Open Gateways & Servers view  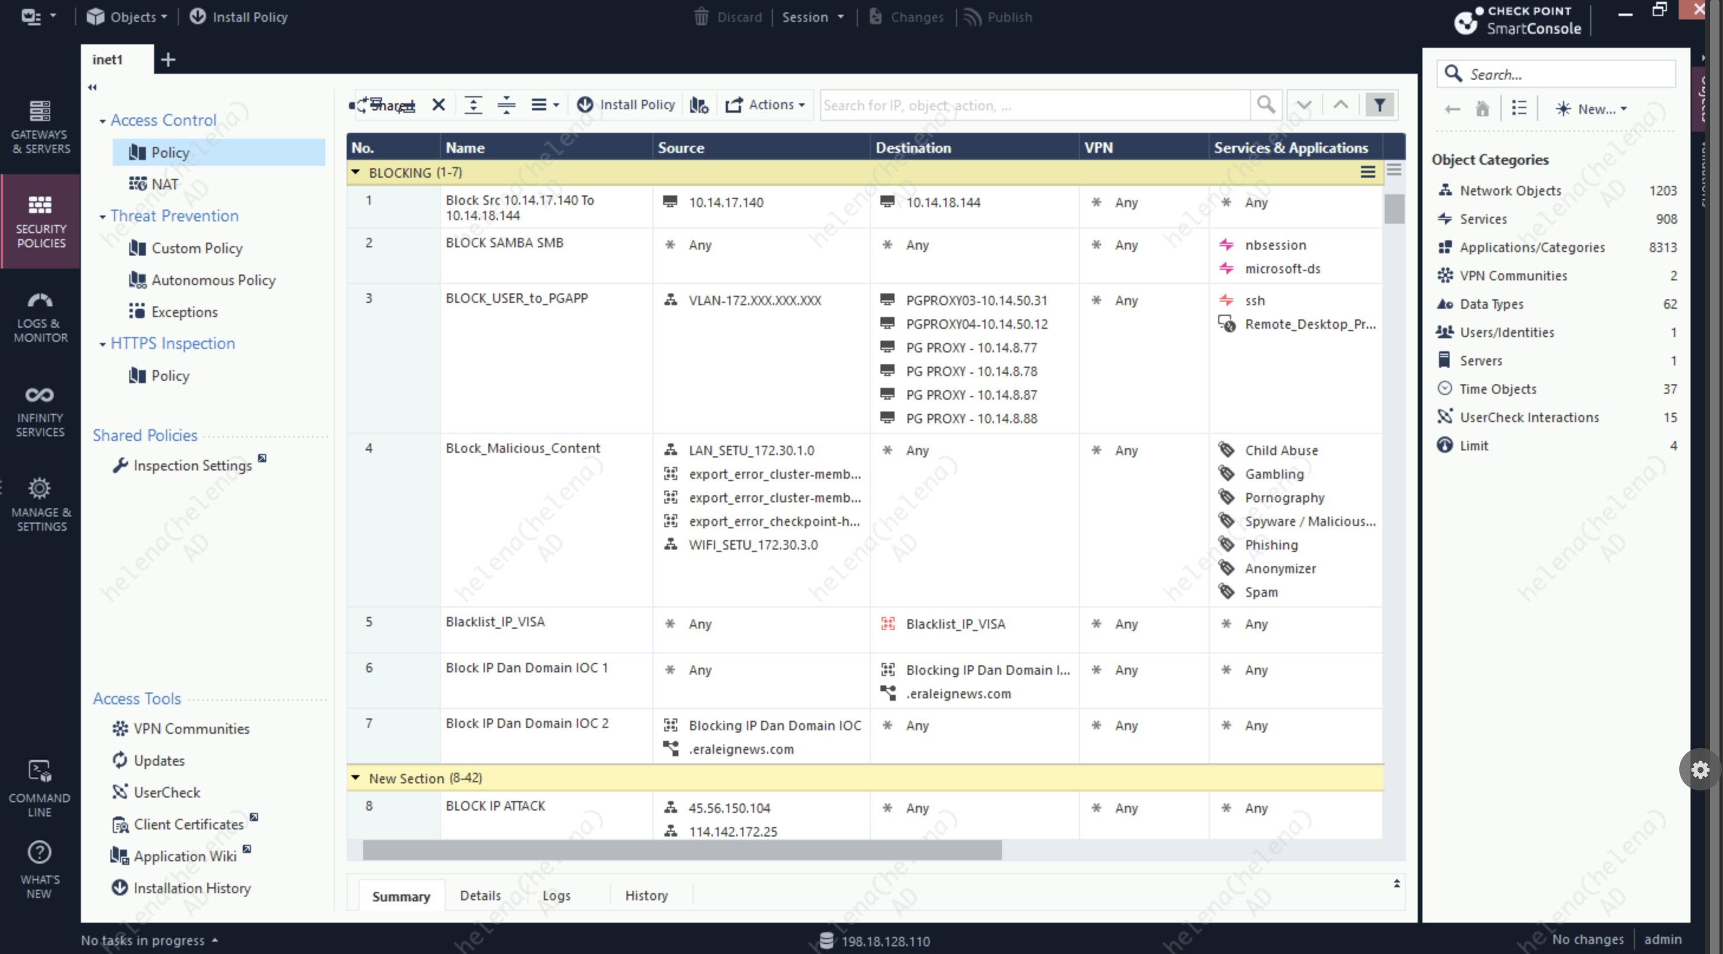40,126
